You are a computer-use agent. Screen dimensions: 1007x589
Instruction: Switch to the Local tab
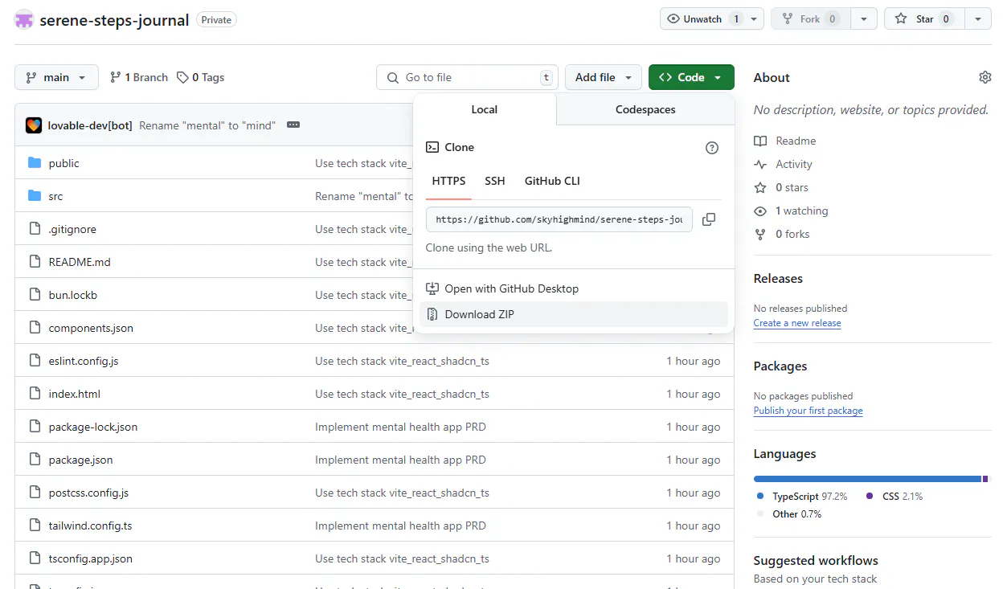(485, 109)
